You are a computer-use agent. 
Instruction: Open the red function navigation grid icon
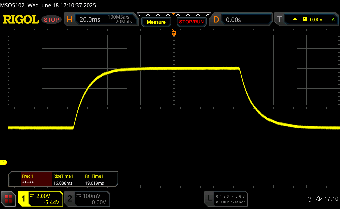click(8, 199)
